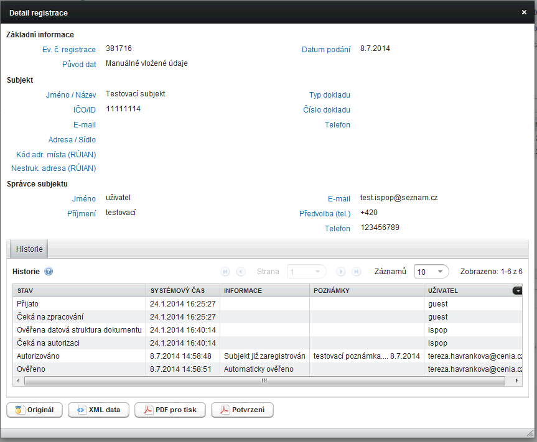
Task: Open column menu icon in UŽIVATEL header
Action: coord(517,290)
